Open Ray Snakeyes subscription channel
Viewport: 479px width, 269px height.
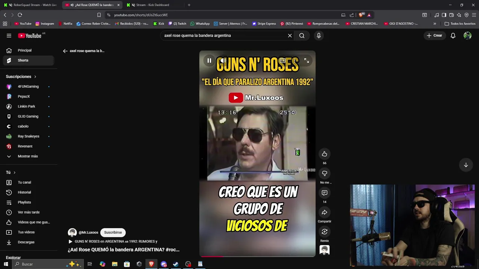coord(29,136)
